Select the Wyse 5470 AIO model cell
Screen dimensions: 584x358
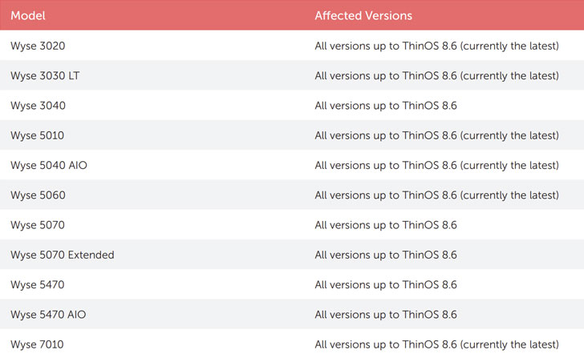pyautogui.click(x=47, y=315)
